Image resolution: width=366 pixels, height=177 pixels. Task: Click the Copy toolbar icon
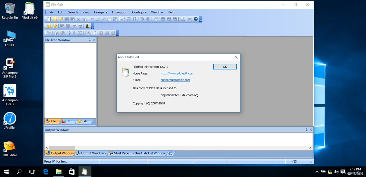pyautogui.click(x=110, y=19)
